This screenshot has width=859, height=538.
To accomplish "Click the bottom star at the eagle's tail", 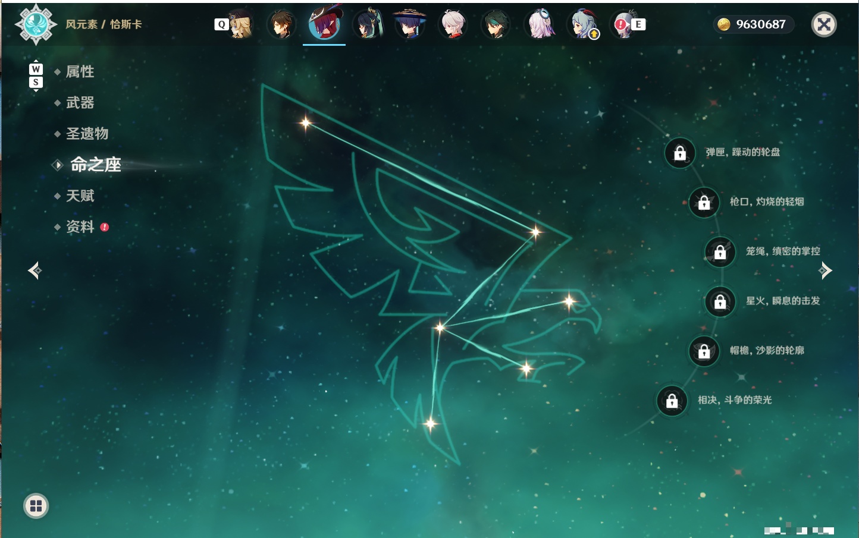I will 430,424.
